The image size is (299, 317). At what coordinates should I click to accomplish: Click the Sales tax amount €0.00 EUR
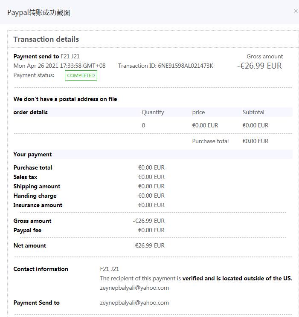[151, 177]
